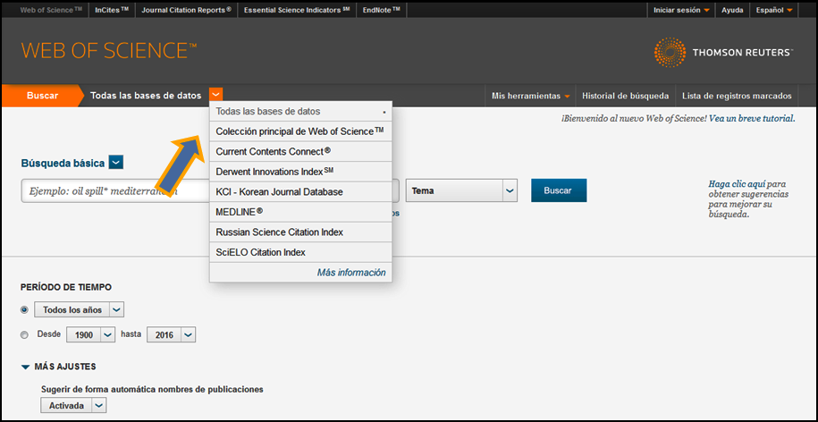The height and width of the screenshot is (422, 818).
Task: Open the Mis herramientas menu
Action: tap(530, 96)
